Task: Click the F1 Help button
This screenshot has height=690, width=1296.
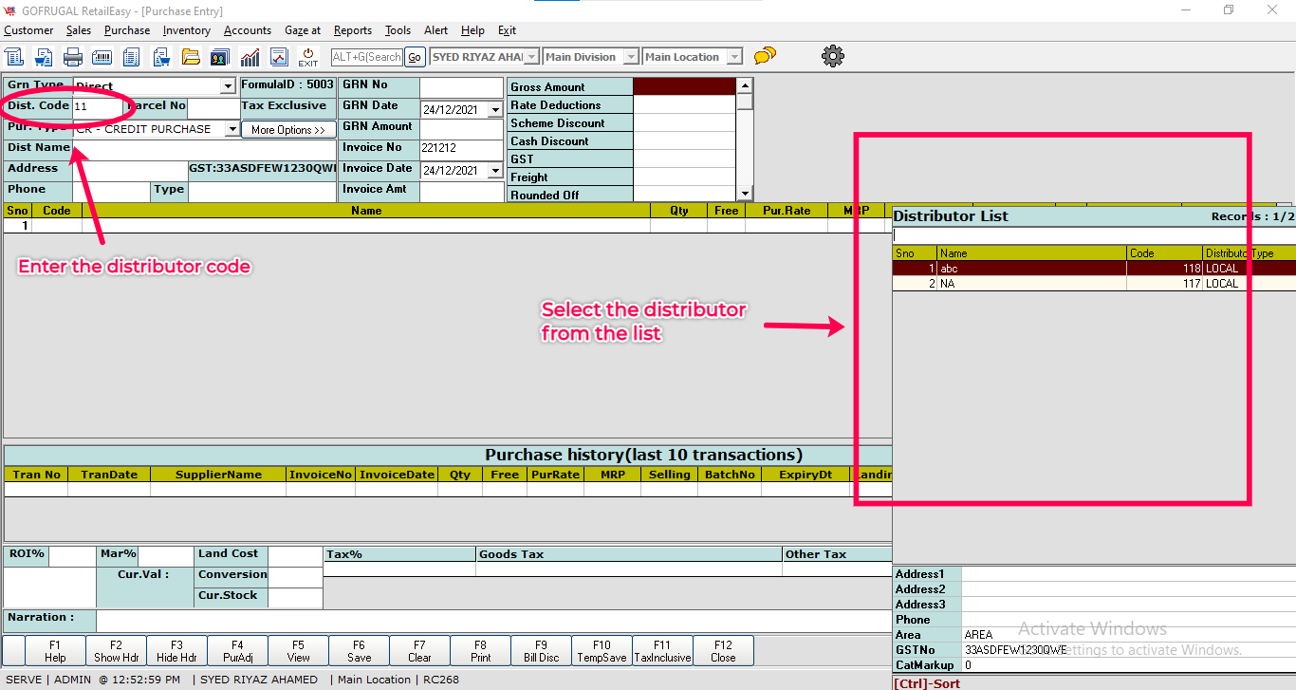Action: coord(55,650)
